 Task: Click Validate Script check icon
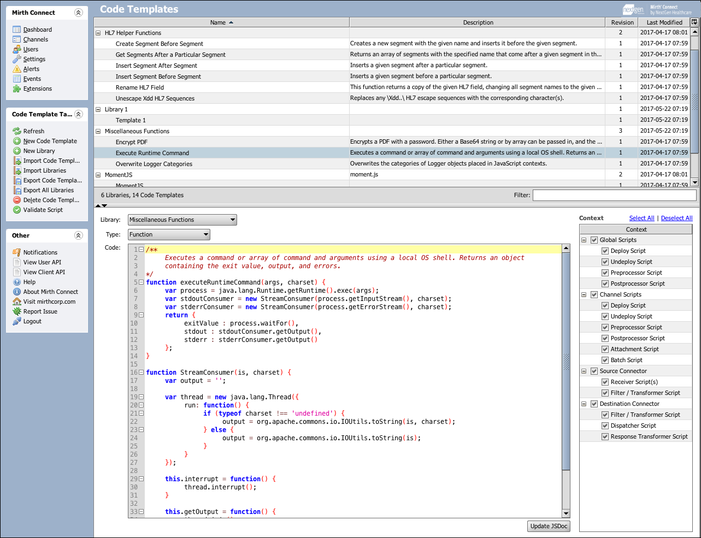[17, 210]
